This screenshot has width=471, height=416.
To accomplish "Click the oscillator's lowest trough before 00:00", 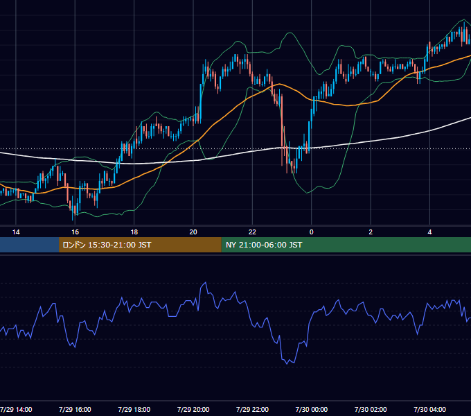I will click(287, 364).
